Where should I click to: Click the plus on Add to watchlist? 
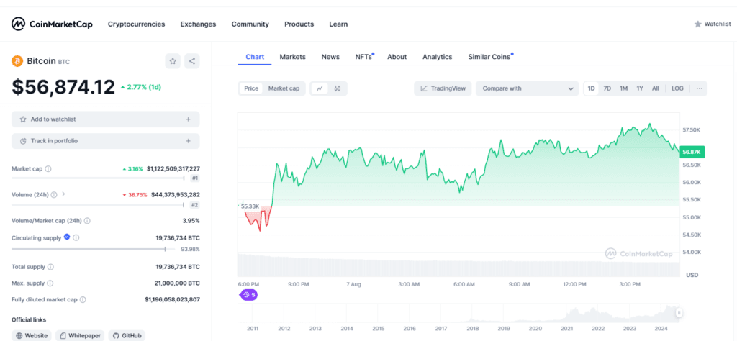[x=188, y=119]
